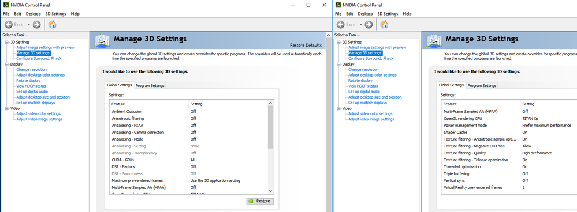Select the Texture filtering - Quality row
This screenshot has width=577, height=212.
coord(509,153)
